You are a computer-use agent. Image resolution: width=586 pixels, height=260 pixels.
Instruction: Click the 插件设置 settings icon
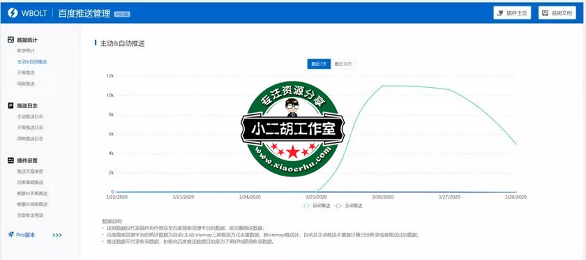(x=11, y=160)
